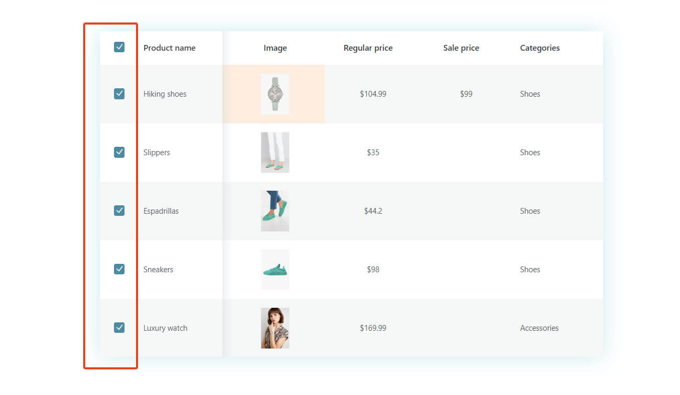Open the Slippers product image

pyautogui.click(x=275, y=153)
